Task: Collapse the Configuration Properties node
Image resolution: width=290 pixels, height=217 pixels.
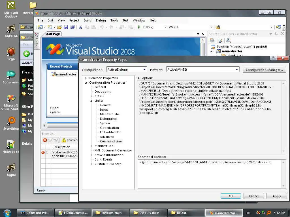Action: coord(86,83)
